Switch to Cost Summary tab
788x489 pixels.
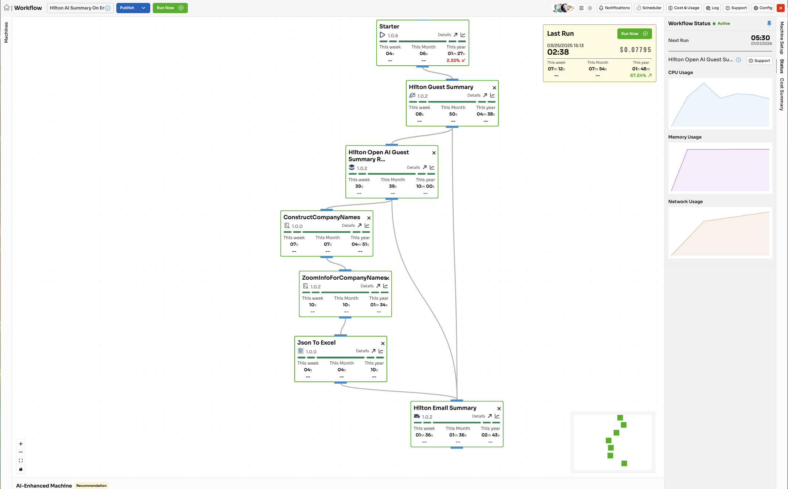pyautogui.click(x=782, y=94)
